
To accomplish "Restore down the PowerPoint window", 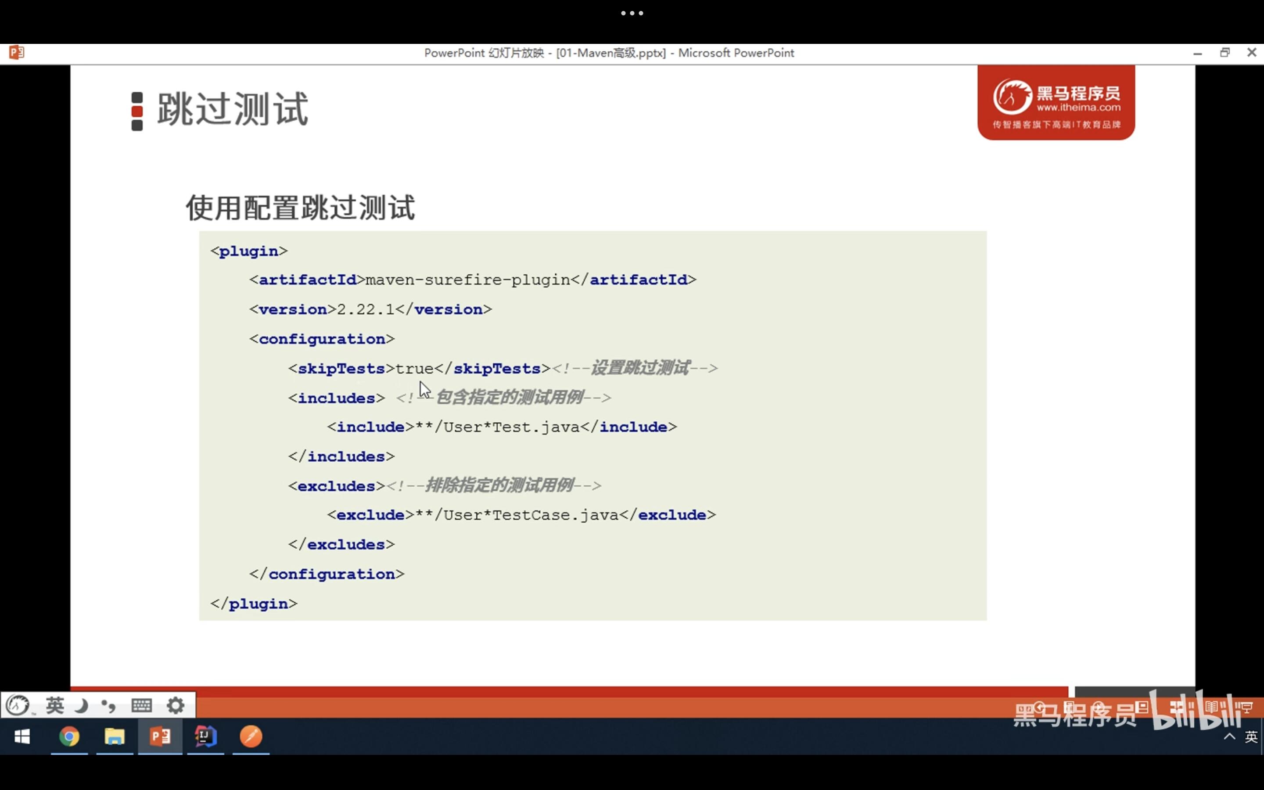I will coord(1225,52).
